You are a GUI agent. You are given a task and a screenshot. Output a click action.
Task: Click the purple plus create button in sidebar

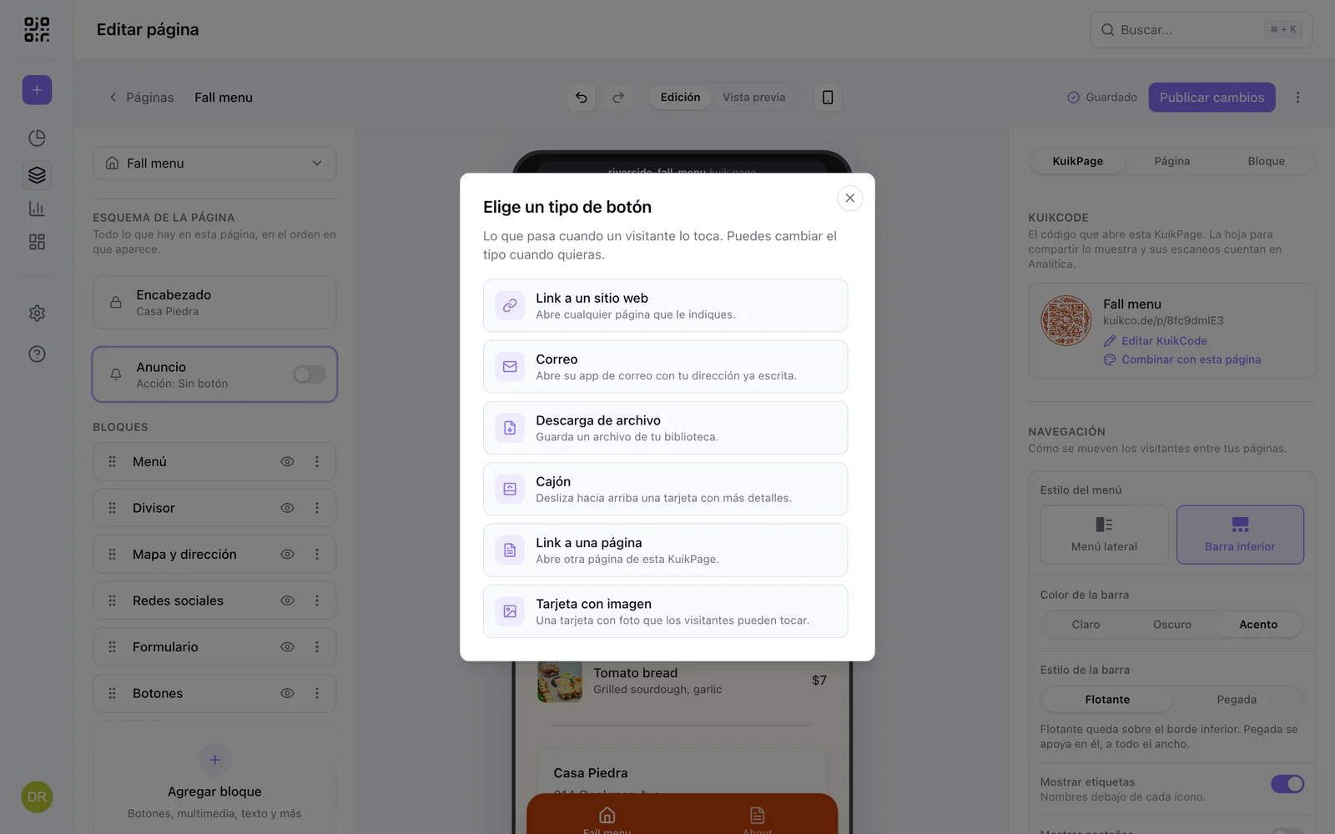tap(37, 90)
